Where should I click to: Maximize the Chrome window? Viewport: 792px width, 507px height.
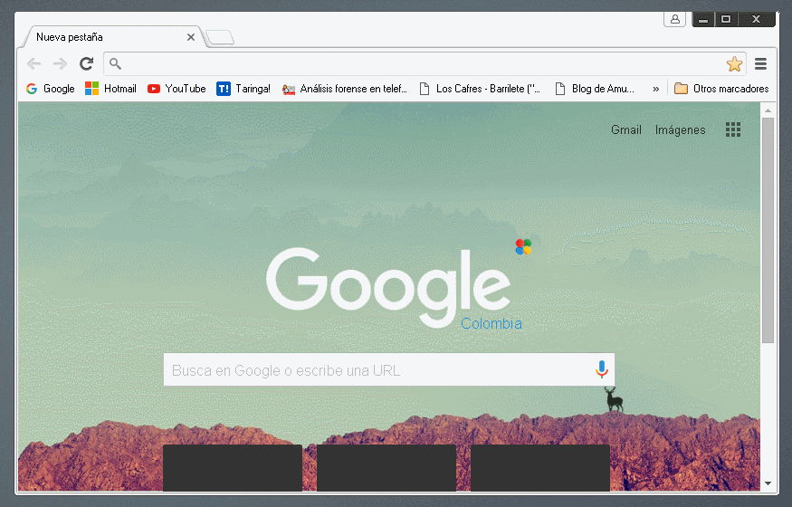tap(726, 19)
